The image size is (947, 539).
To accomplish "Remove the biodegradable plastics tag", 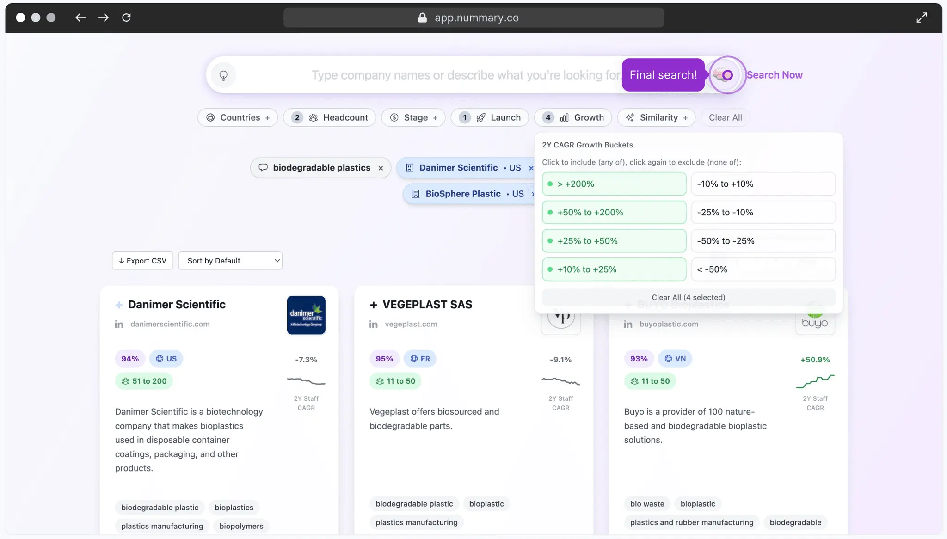I will 381,168.
